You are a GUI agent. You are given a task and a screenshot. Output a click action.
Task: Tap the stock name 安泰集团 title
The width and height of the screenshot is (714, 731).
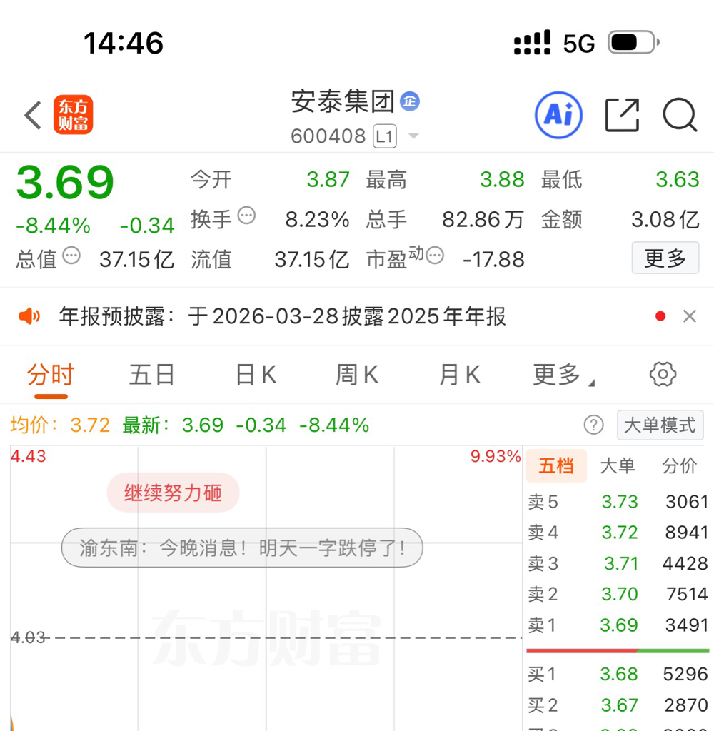[x=343, y=101]
